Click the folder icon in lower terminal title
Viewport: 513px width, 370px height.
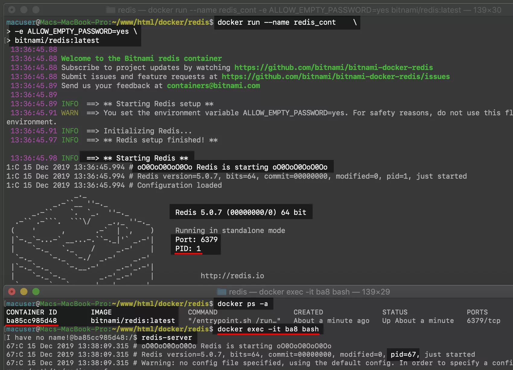point(222,292)
